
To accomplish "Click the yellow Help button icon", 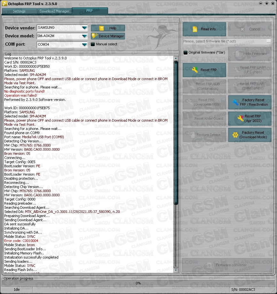I will click(x=101, y=28).
